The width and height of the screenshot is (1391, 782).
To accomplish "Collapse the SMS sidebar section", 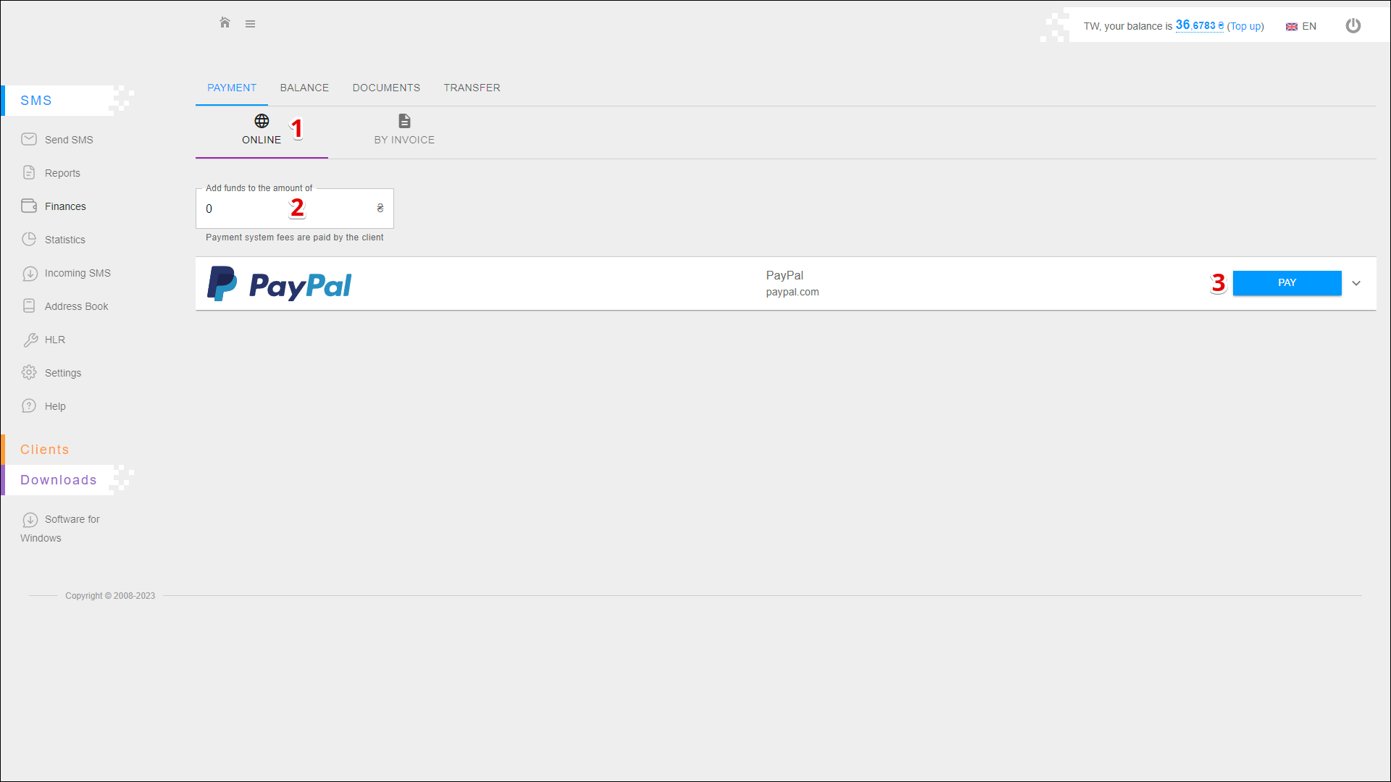I will tap(36, 101).
